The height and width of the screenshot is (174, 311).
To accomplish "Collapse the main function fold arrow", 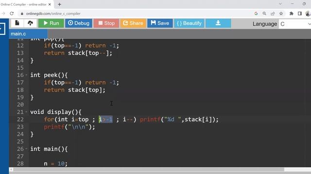I will 26,149.
